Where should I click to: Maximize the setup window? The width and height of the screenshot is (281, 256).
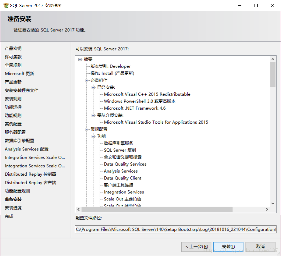(x=256, y=6)
